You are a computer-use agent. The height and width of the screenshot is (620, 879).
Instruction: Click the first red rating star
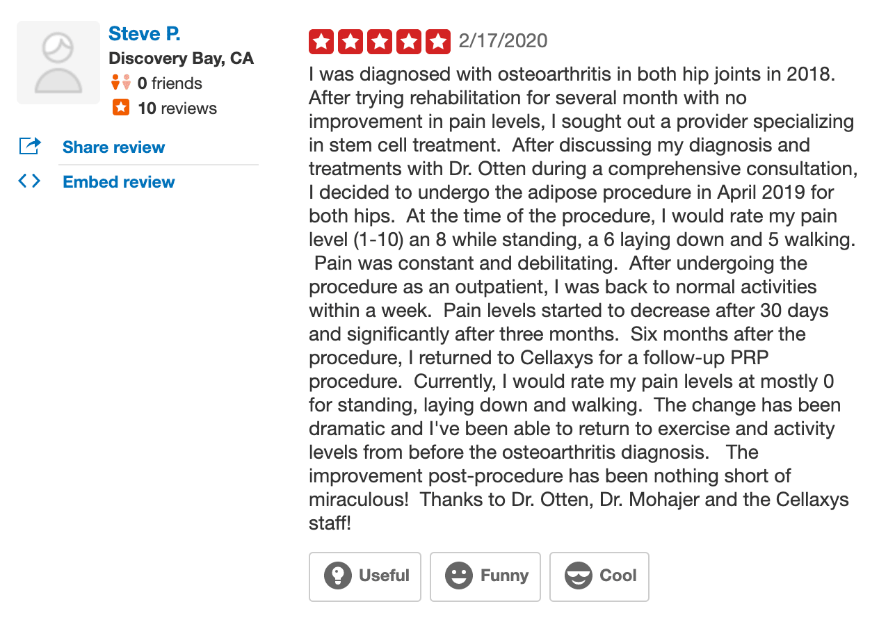click(x=321, y=42)
